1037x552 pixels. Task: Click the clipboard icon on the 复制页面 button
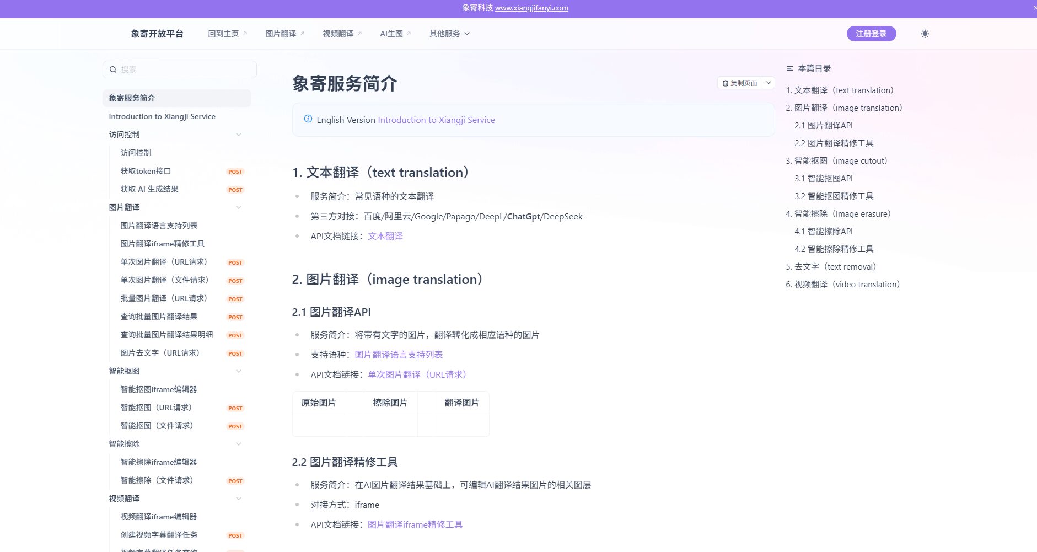coord(725,83)
